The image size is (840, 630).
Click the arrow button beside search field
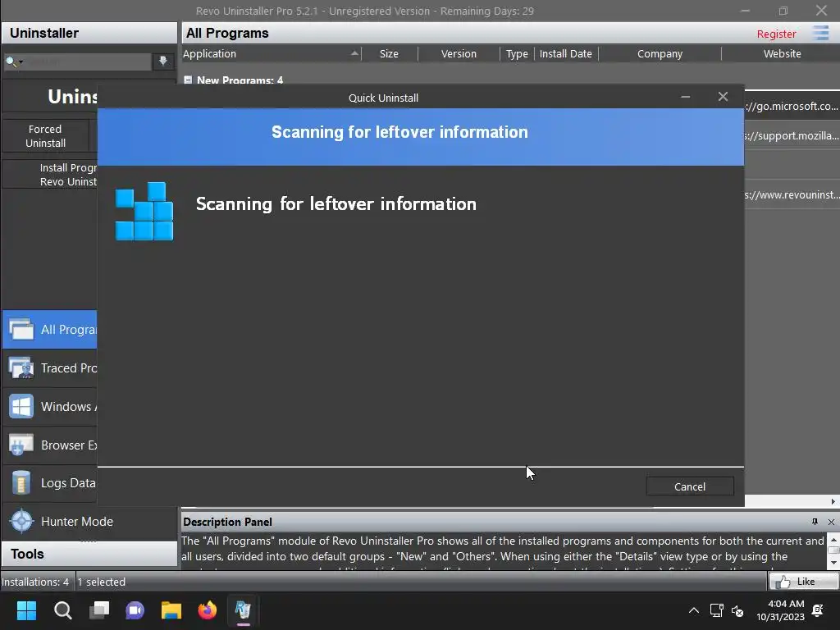tap(163, 62)
